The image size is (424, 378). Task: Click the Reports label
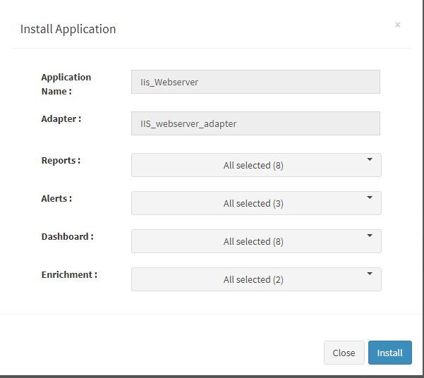[61, 160]
